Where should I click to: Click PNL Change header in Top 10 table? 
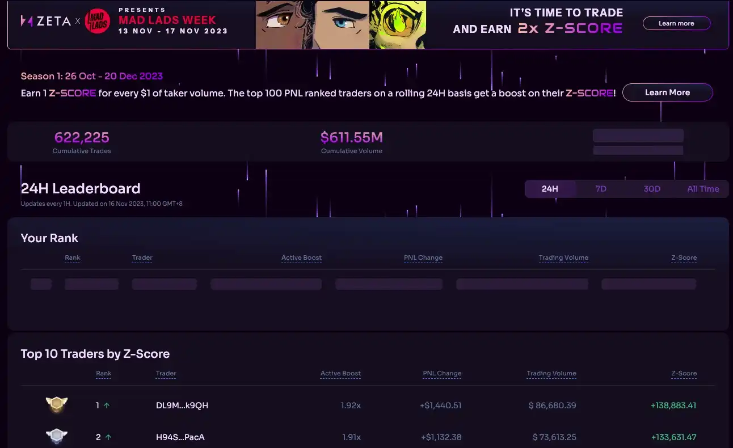coord(442,373)
